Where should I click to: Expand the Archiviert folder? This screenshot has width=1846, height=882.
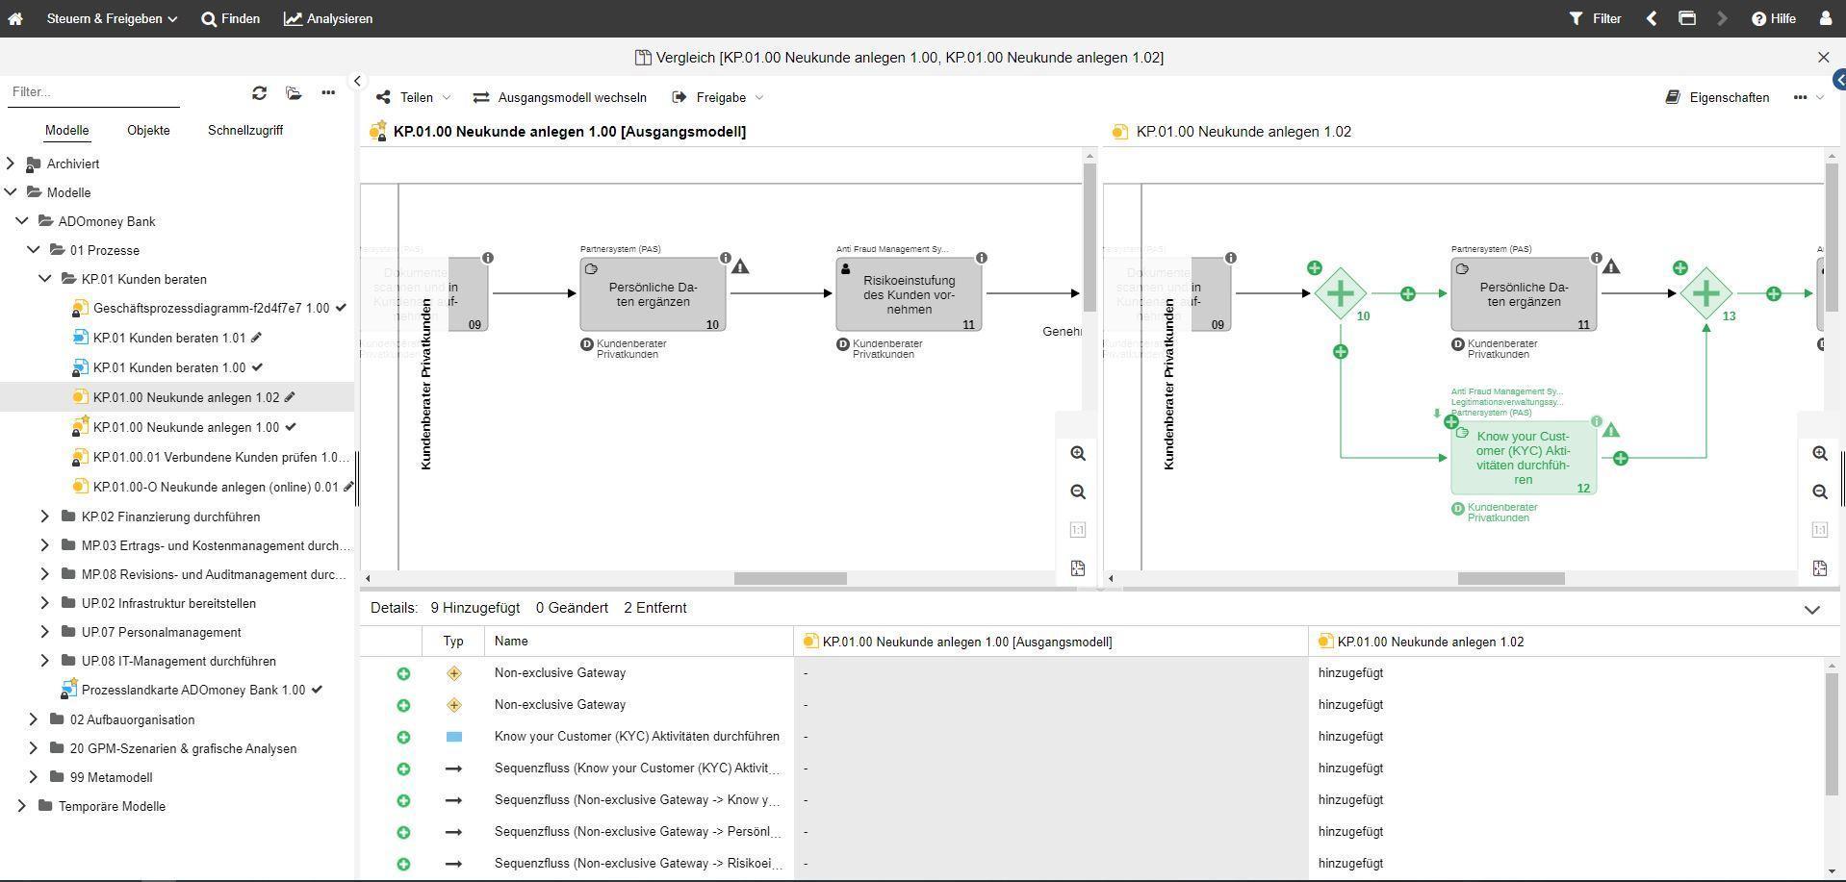[11, 164]
